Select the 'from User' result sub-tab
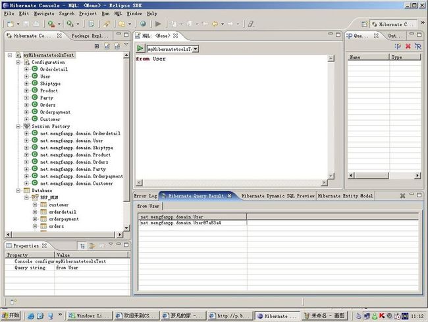This screenshot has height=322, width=428. 148,206
